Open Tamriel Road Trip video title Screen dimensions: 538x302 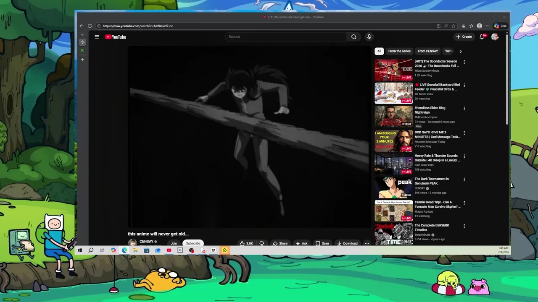coord(437,204)
